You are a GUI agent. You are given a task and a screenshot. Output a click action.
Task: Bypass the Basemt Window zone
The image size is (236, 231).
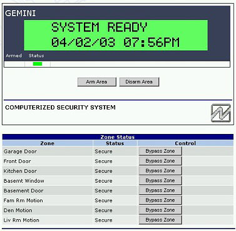(160, 180)
